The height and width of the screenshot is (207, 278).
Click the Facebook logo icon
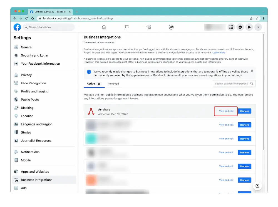point(17,27)
